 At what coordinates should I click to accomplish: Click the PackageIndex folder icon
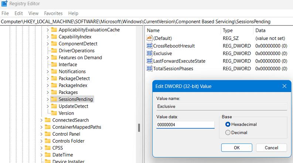point(54,85)
